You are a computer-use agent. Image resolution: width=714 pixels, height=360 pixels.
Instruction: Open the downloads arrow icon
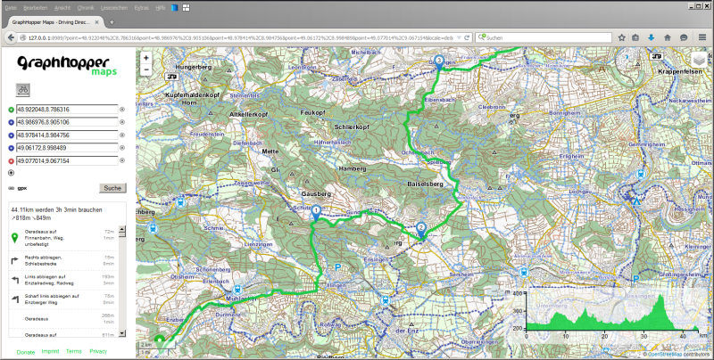[651, 37]
